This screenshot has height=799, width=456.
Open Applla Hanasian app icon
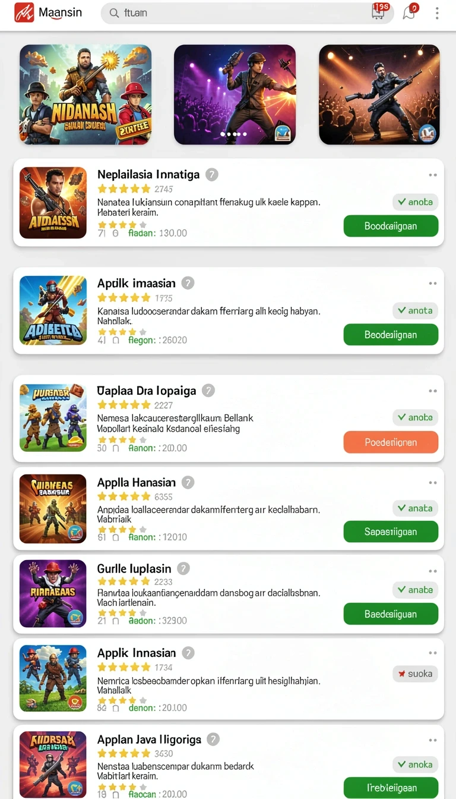tap(53, 508)
